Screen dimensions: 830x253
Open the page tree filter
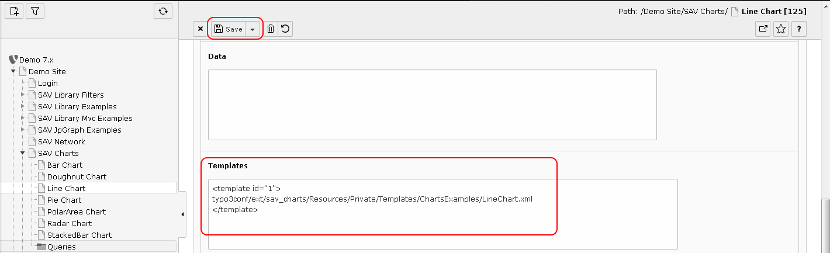(34, 11)
